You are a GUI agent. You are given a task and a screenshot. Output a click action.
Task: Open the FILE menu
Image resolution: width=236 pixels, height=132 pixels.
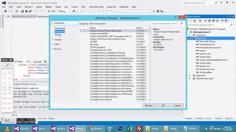tap(4, 7)
